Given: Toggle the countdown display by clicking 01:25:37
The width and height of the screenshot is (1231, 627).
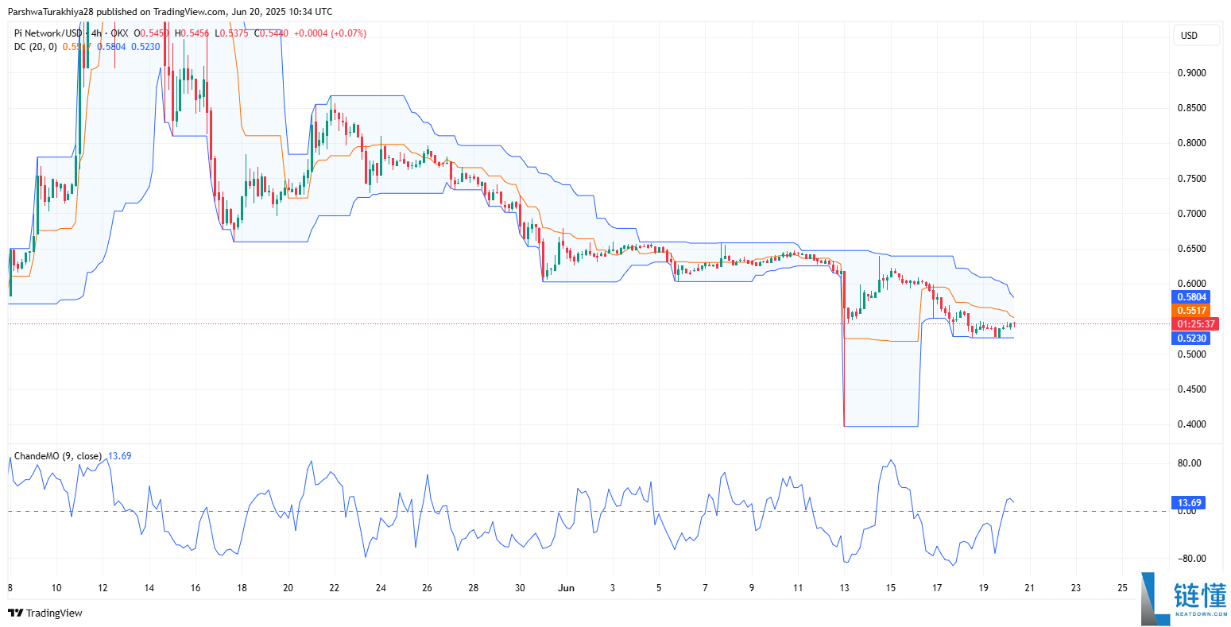Looking at the screenshot, I should (x=1195, y=324).
